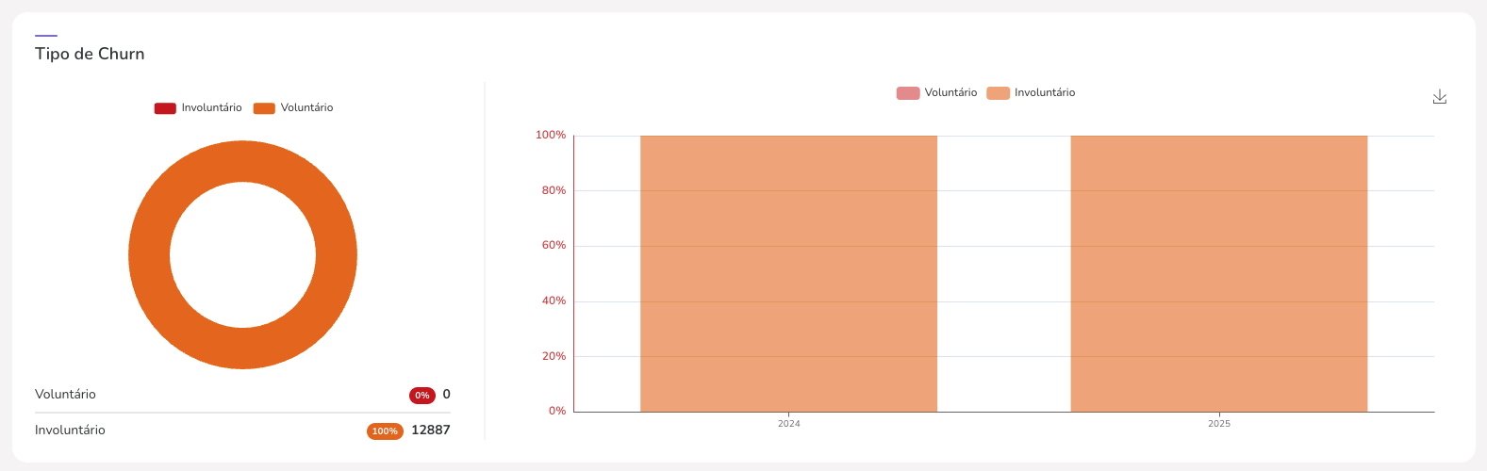
Task: Select the Voluntário row label below donut
Action: coord(65,395)
